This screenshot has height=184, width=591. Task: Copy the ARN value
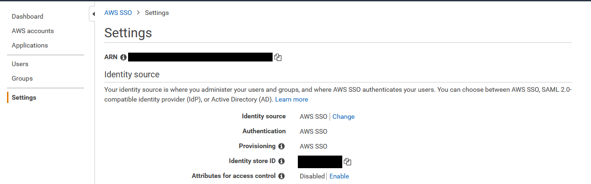(278, 57)
